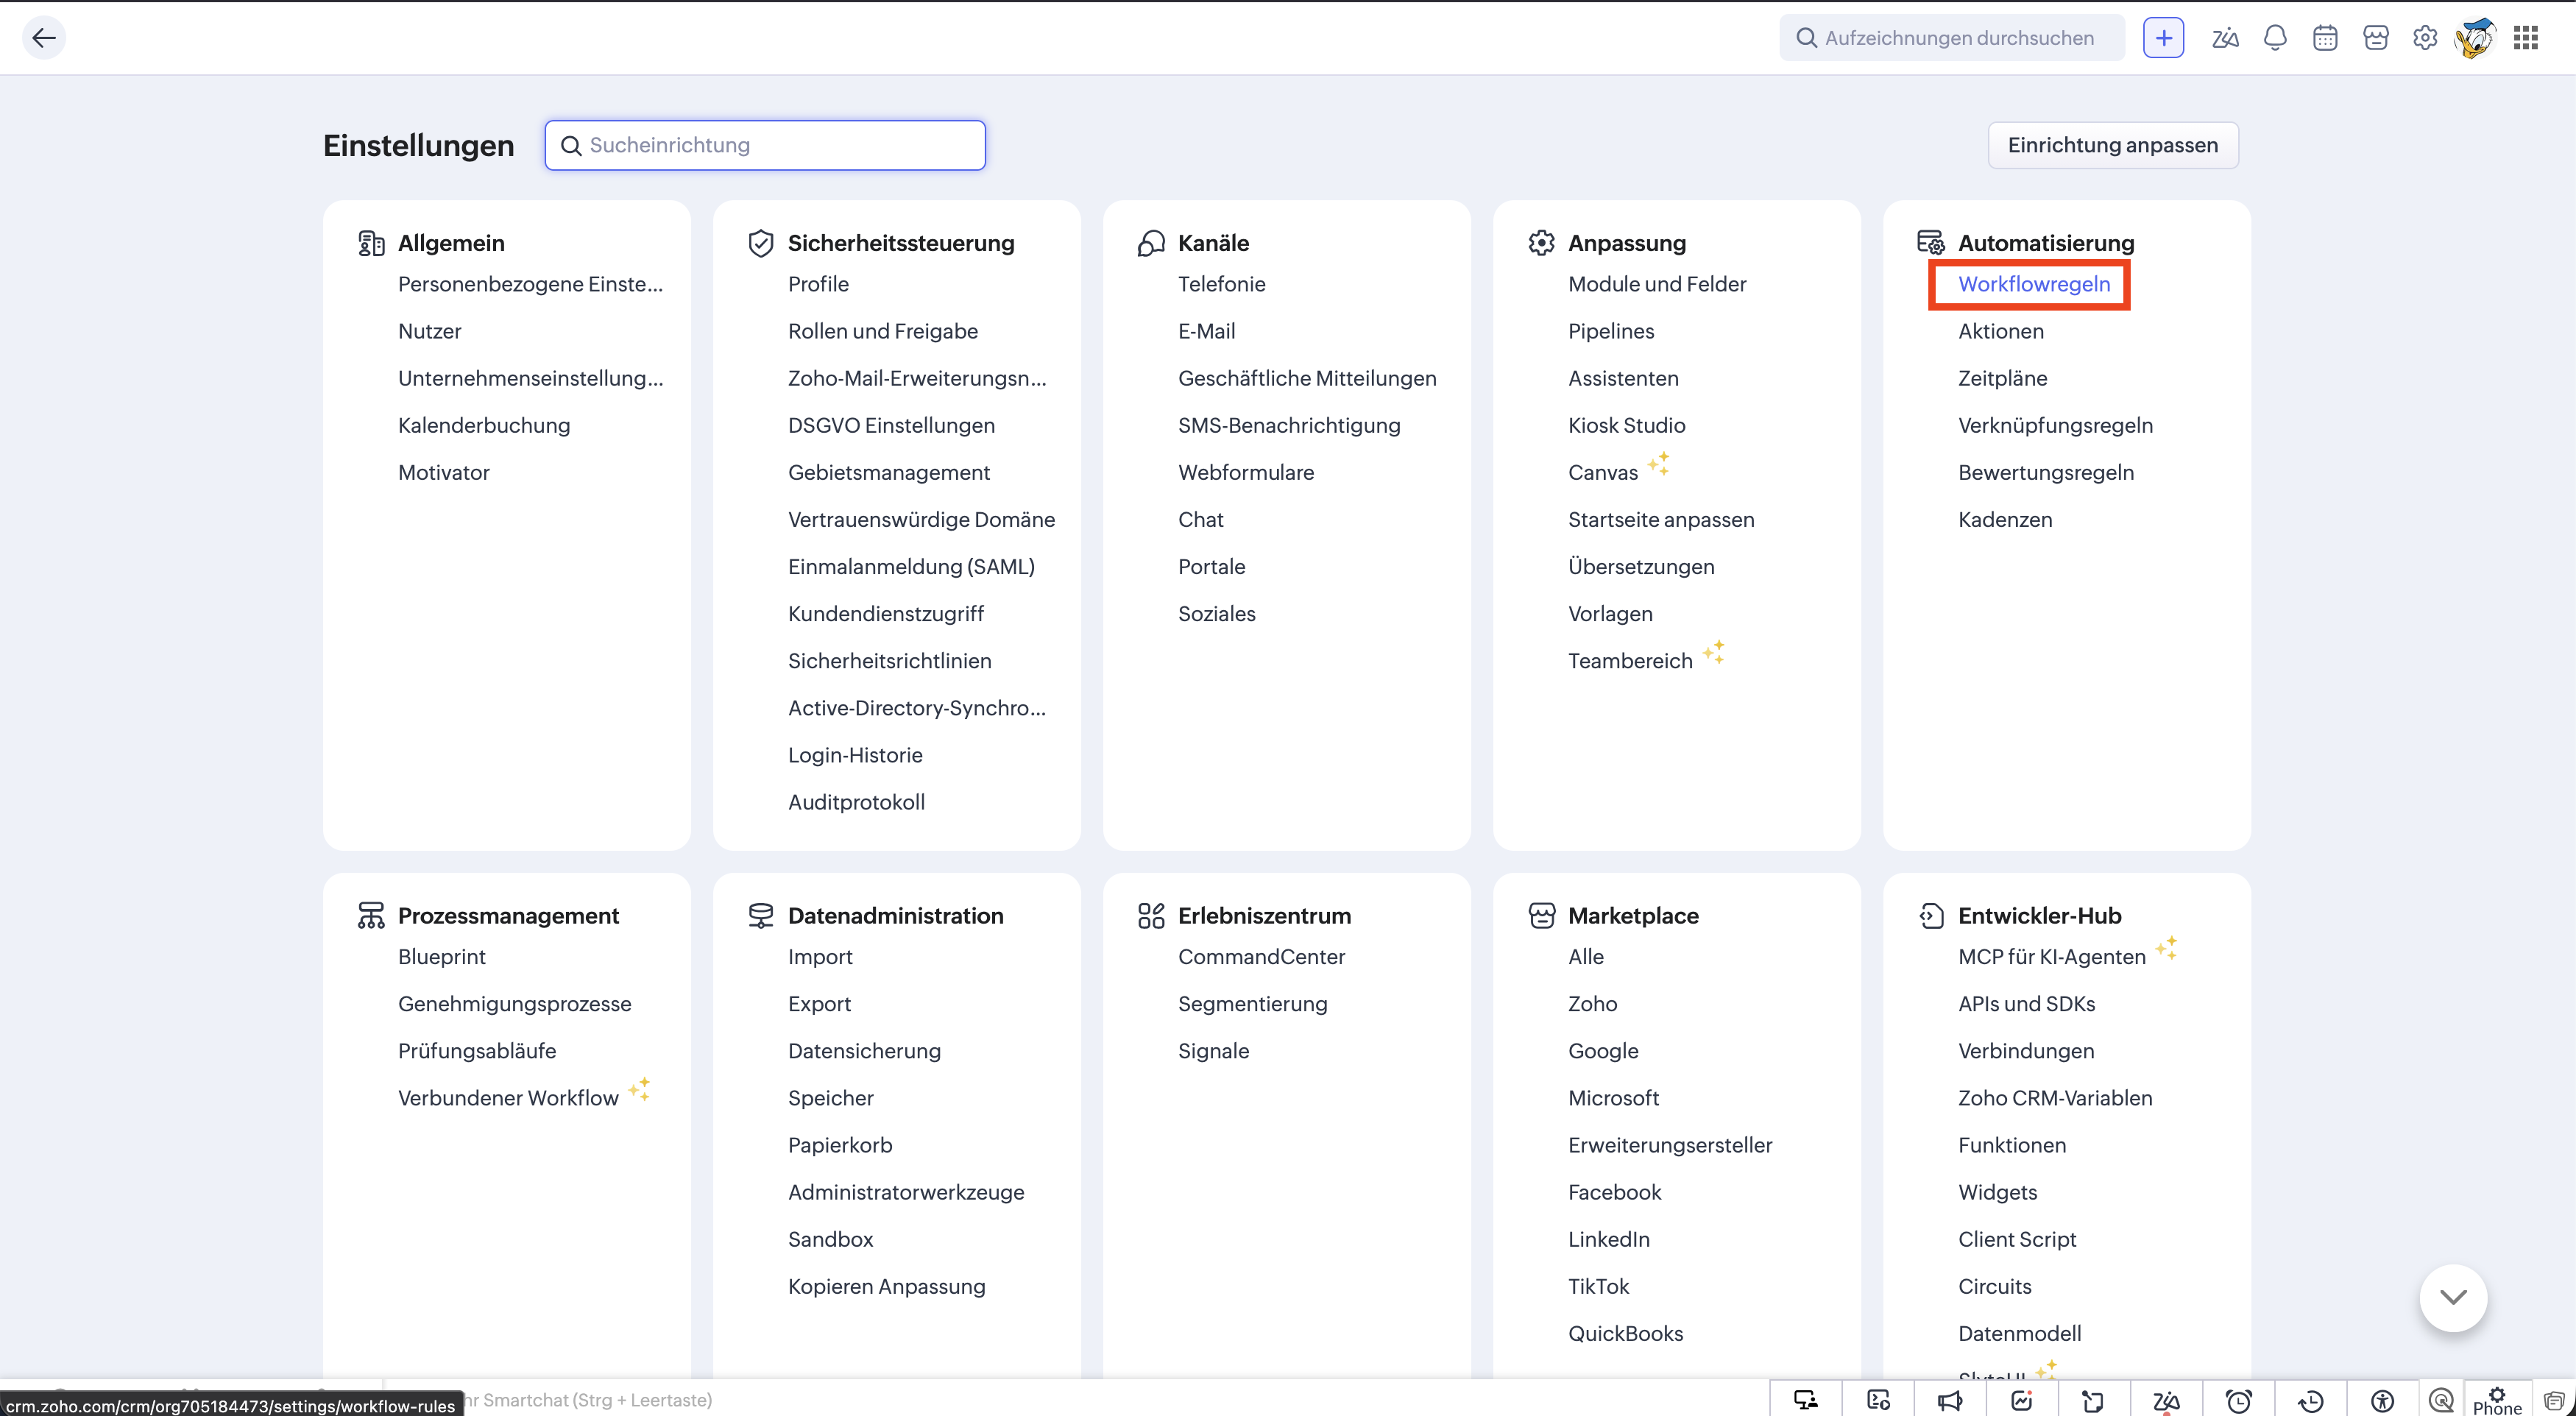The image size is (2576, 1416).
Task: Click the script play icon in bottom bar
Action: coord(1878,1400)
